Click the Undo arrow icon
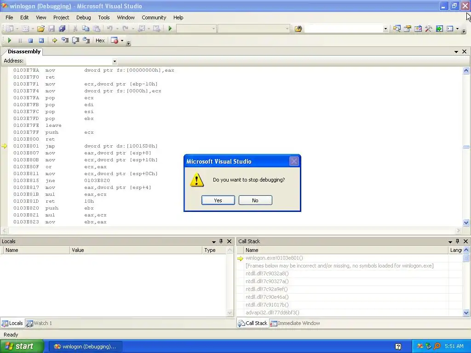Image resolution: width=471 pixels, height=353 pixels. 109,28
